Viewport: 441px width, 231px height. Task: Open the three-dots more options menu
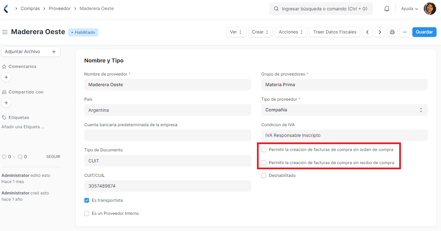[405, 32]
